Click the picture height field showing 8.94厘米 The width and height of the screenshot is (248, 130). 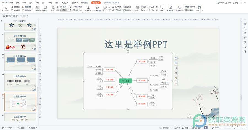pyautogui.click(x=65, y=7)
